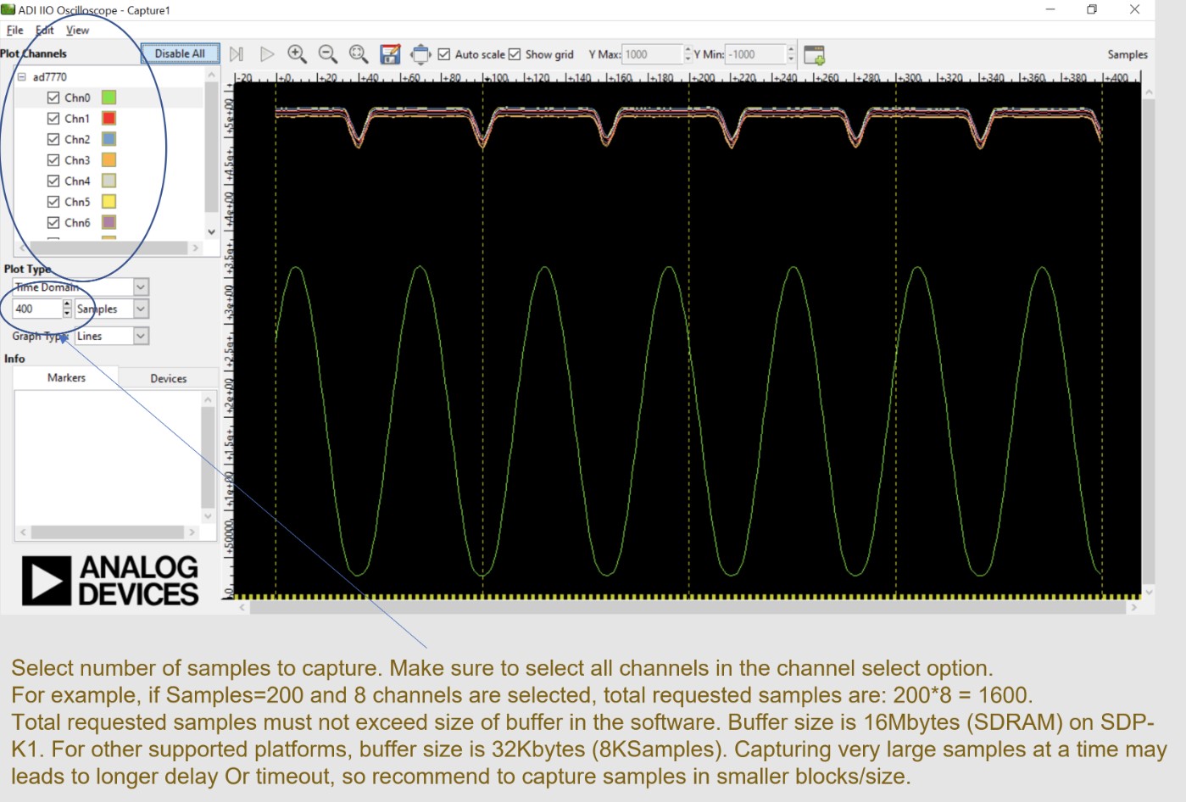Switch to the Devices tab
1186x802 pixels.
168,377
